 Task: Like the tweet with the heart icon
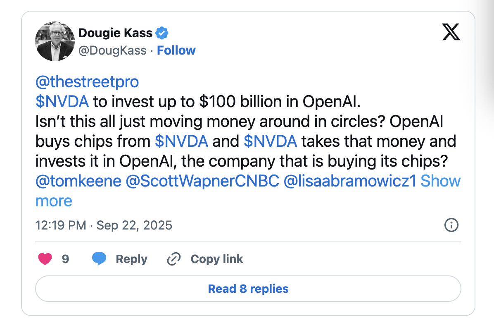pos(45,259)
